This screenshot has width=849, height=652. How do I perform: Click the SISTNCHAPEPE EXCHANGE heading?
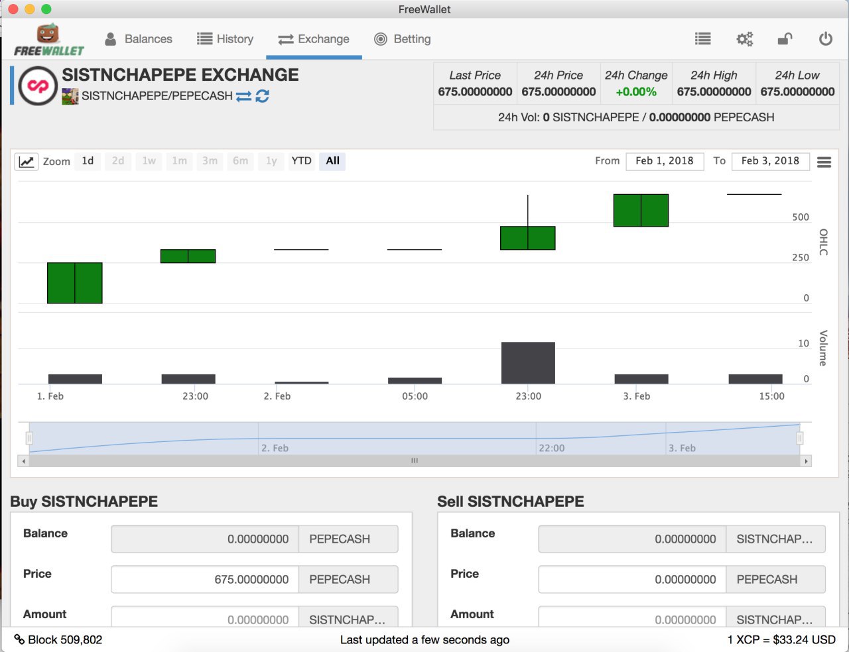click(x=180, y=75)
